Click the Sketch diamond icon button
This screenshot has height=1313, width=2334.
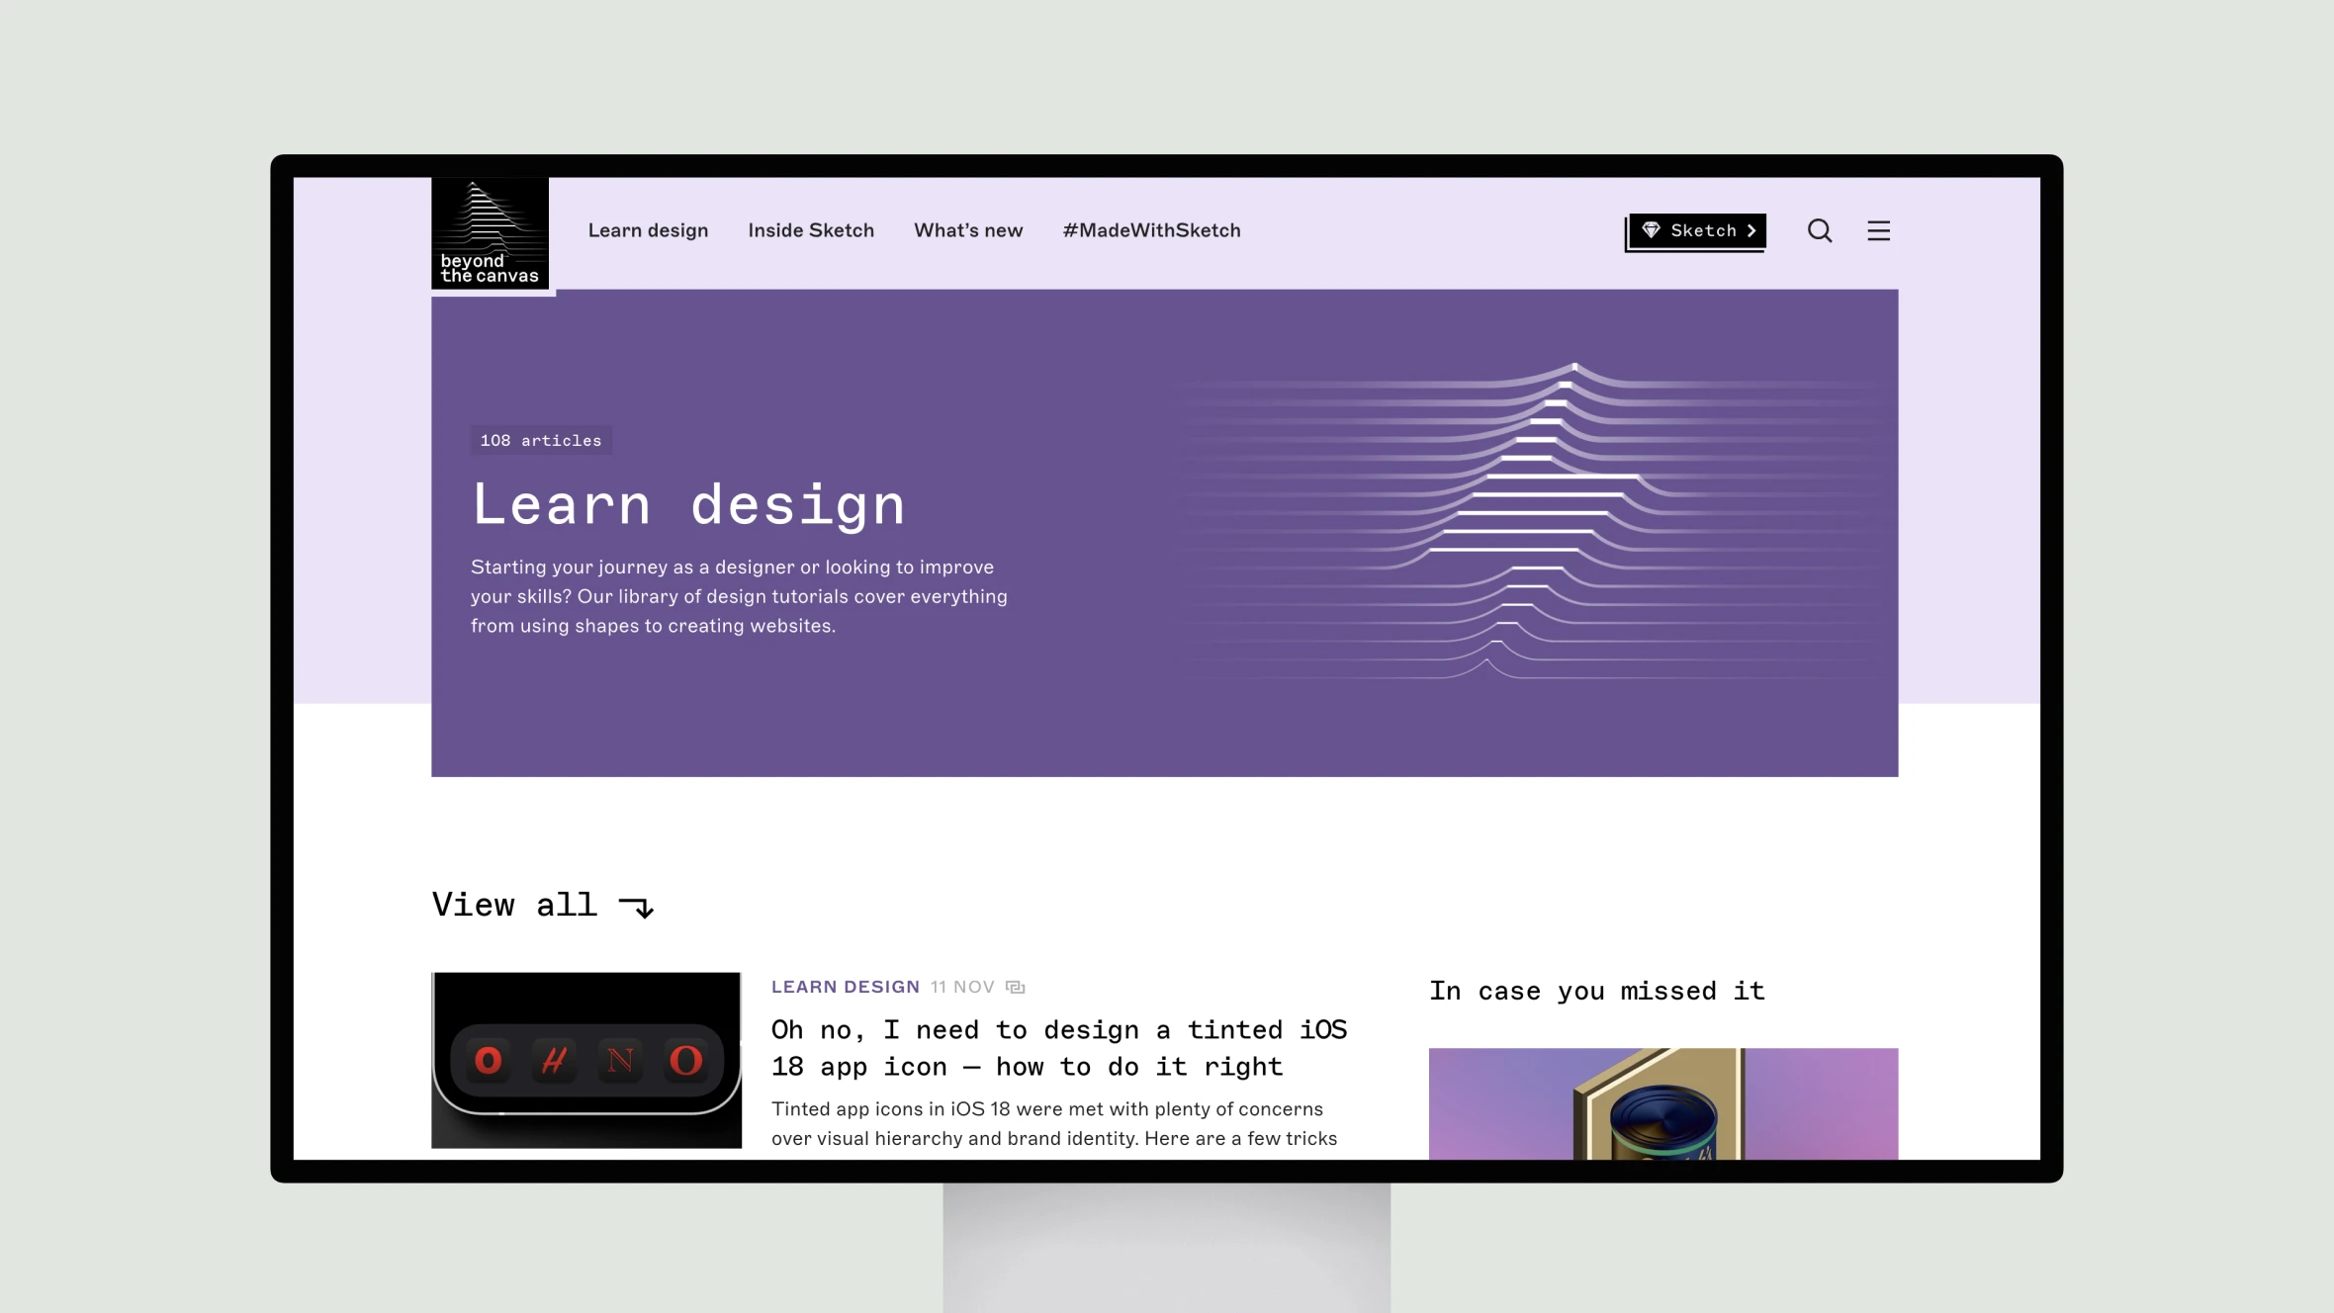[1653, 229]
